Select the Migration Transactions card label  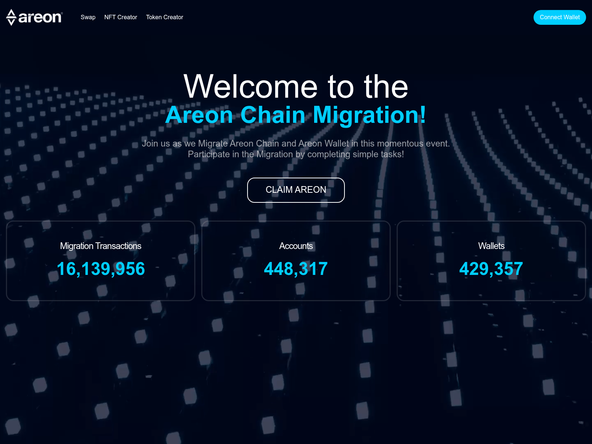point(101,246)
